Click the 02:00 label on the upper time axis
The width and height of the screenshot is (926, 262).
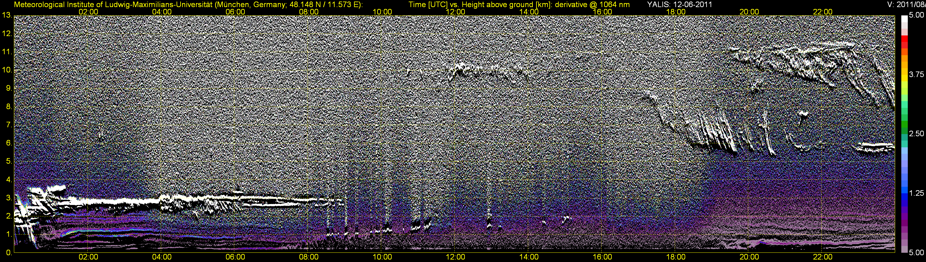(x=88, y=12)
